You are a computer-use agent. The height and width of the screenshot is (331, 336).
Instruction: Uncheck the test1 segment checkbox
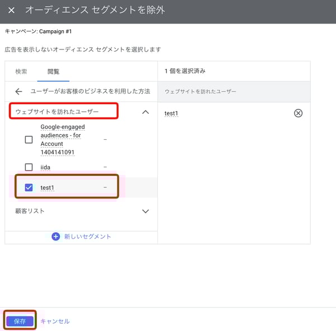[x=29, y=187]
